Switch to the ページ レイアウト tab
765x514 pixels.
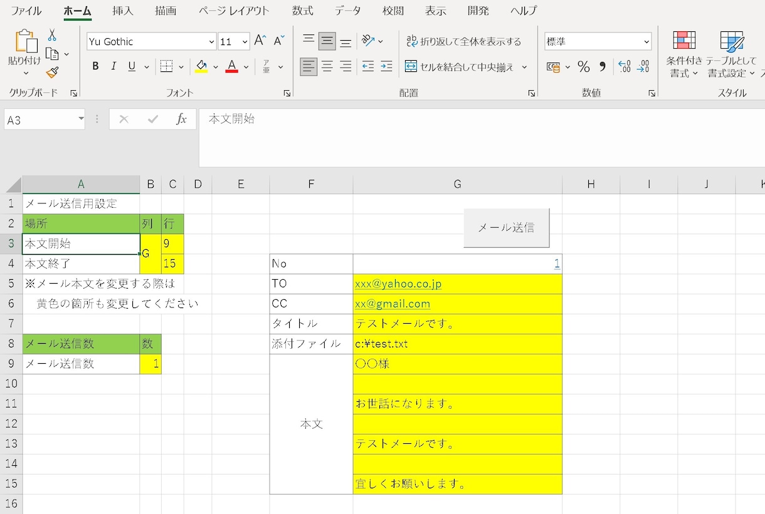[234, 11]
